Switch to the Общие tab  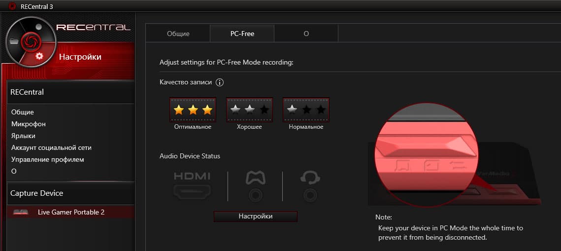(x=178, y=34)
